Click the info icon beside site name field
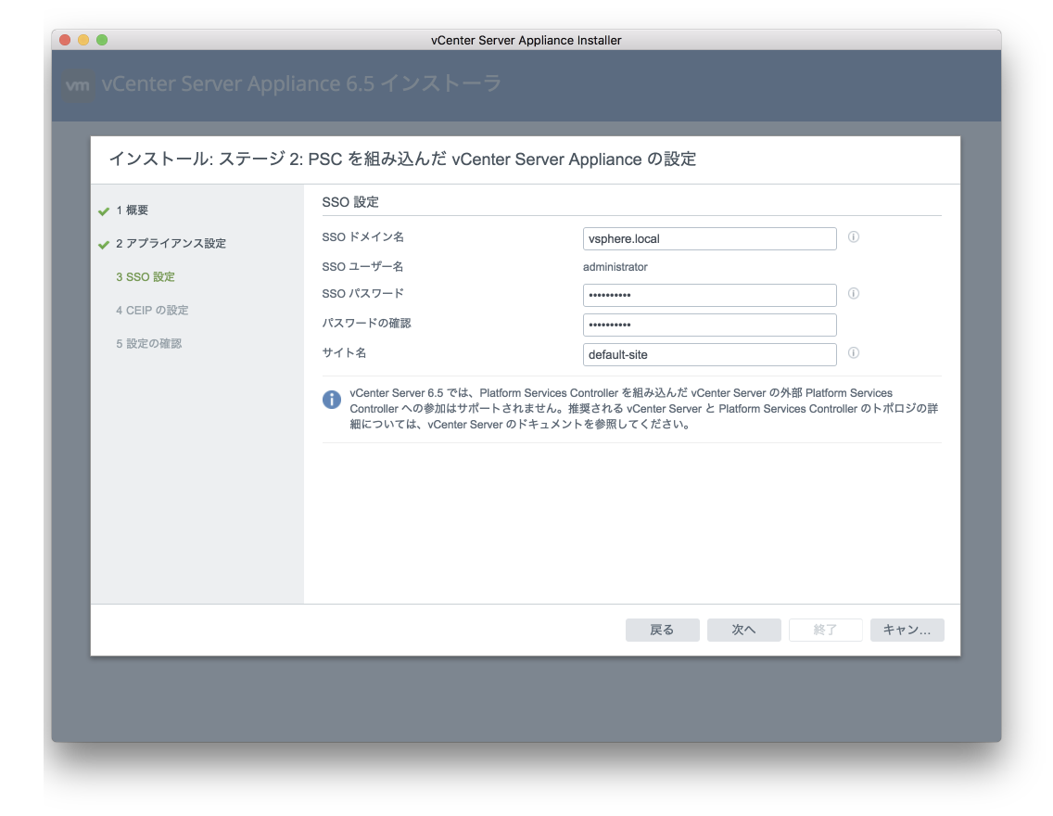This screenshot has width=1053, height=816. pyautogui.click(x=854, y=353)
